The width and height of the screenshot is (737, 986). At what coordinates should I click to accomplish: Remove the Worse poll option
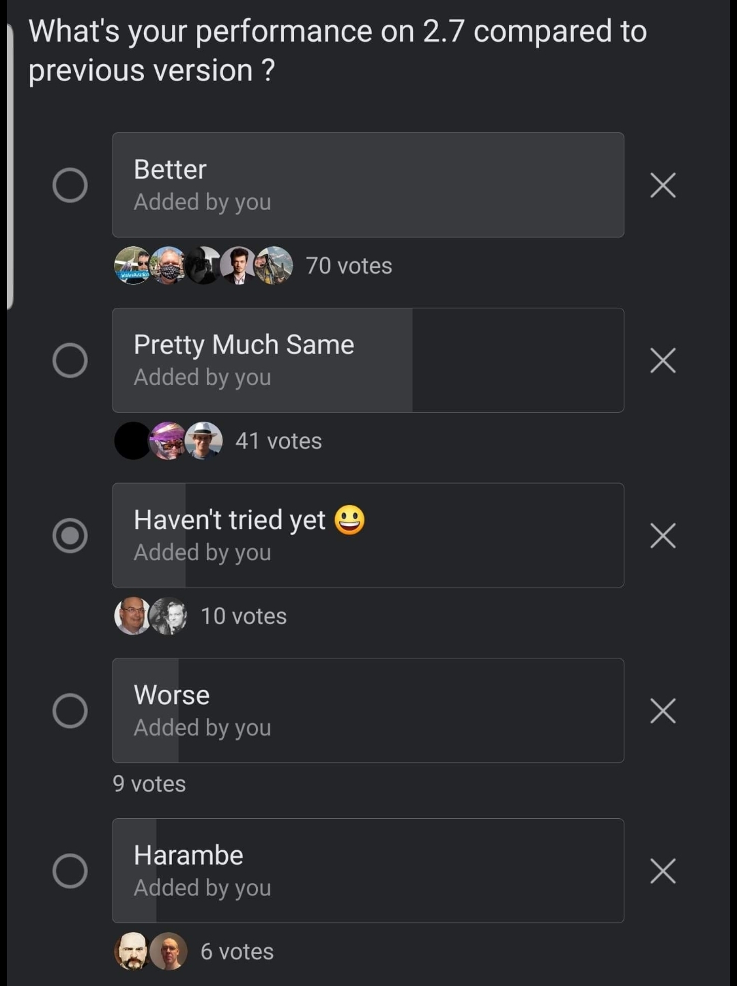(663, 710)
